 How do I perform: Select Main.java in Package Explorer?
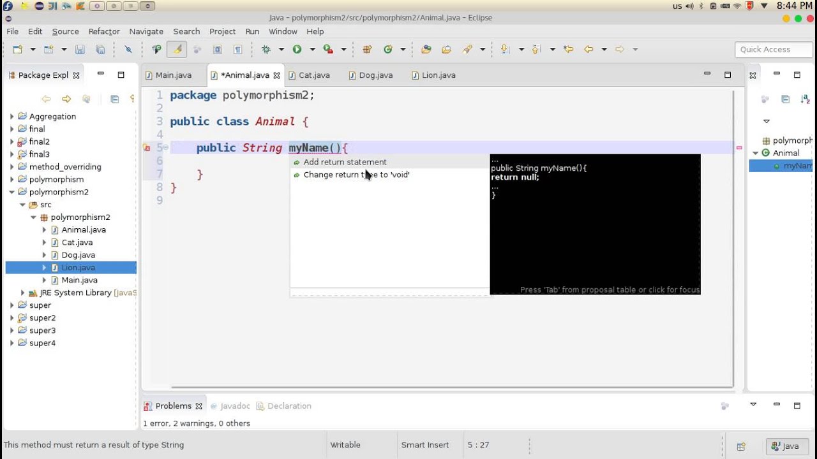79,280
